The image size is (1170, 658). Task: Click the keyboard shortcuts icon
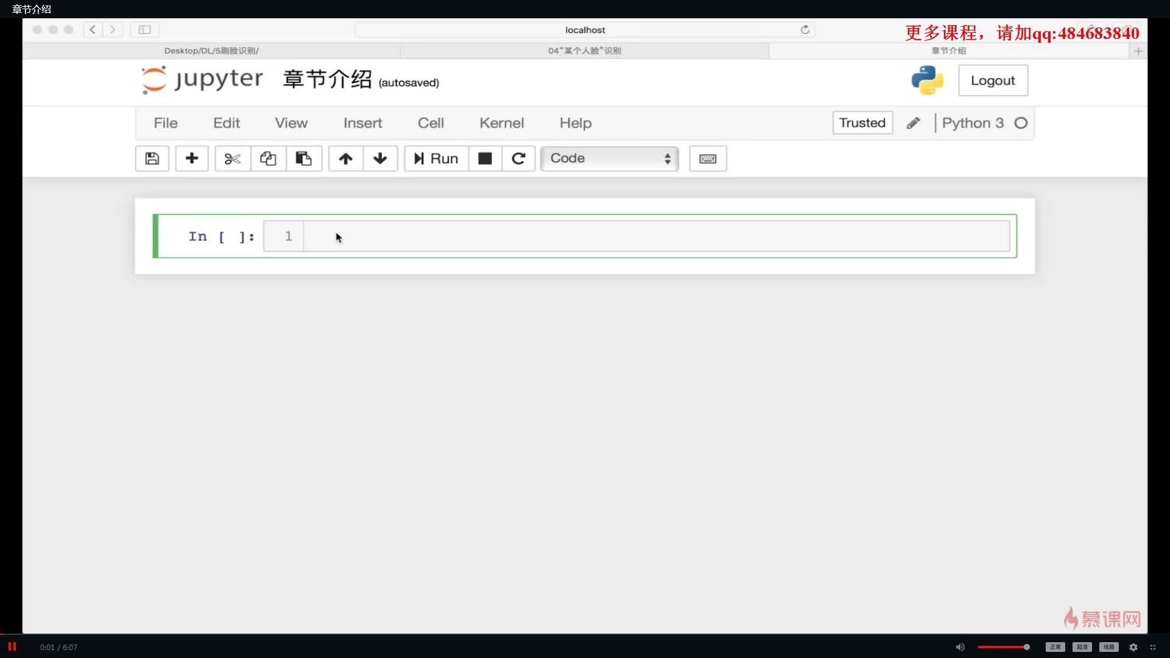(707, 157)
